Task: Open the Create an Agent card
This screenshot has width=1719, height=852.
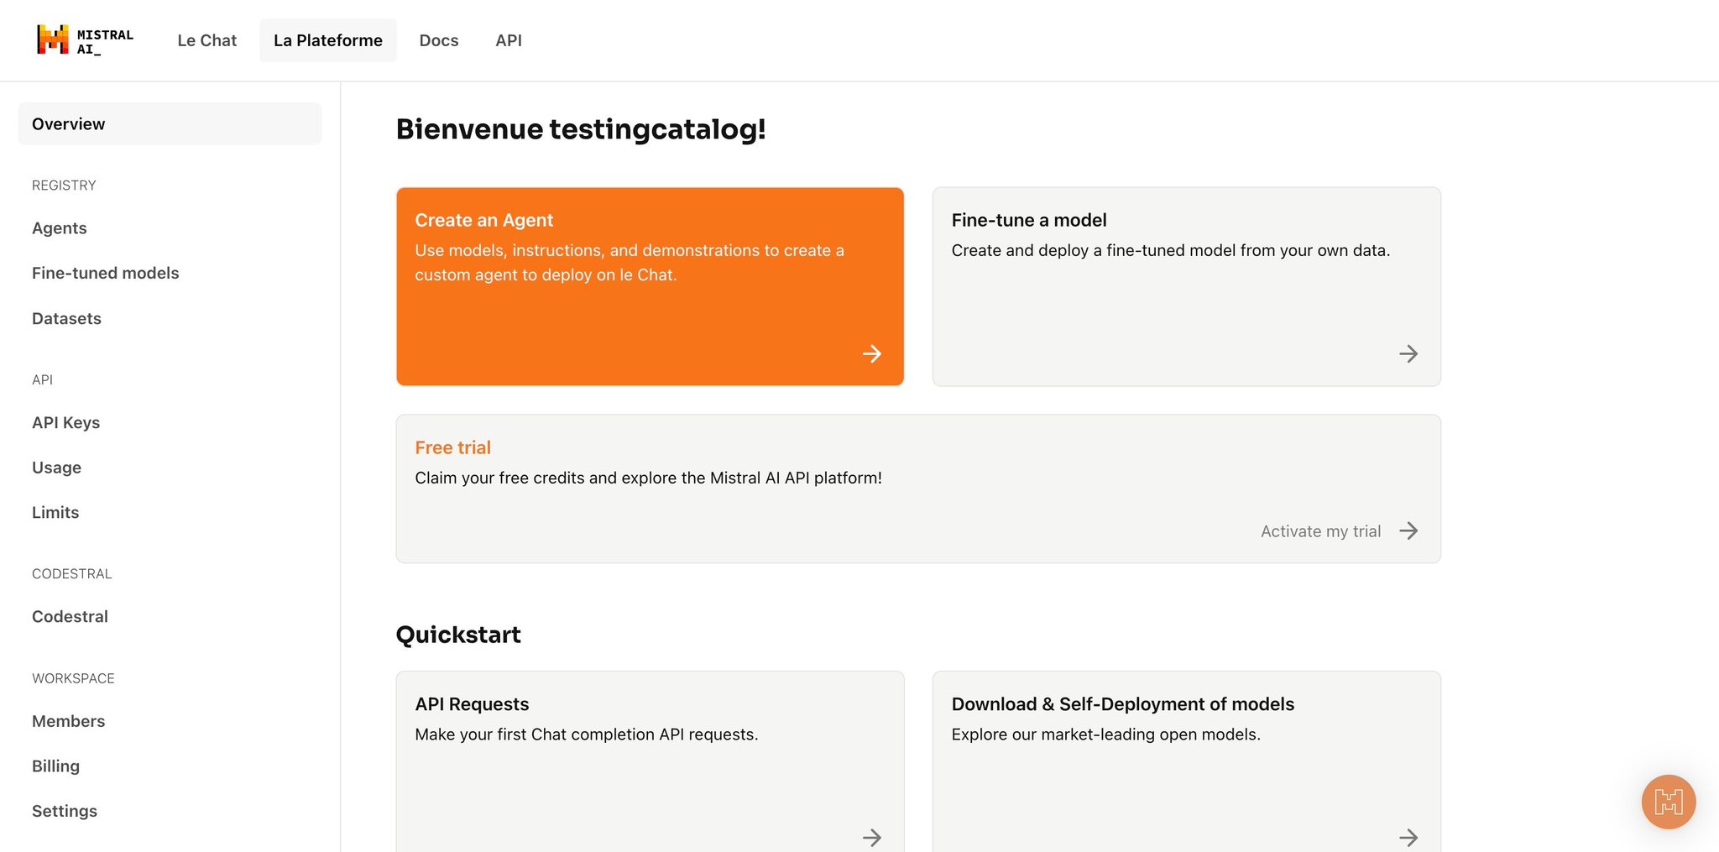Action: [x=650, y=286]
